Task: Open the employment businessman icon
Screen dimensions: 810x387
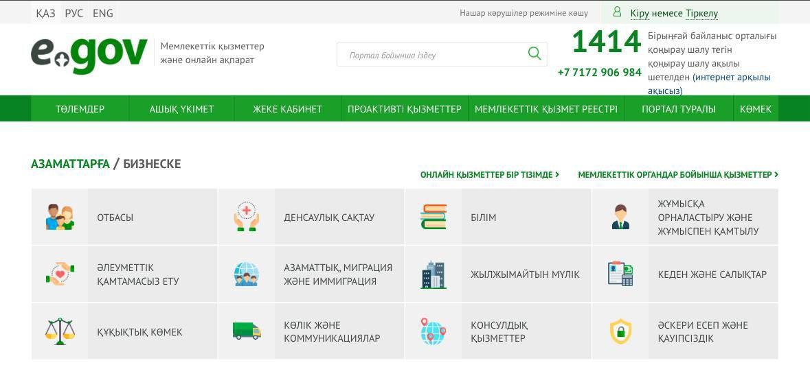Action: coord(620,218)
